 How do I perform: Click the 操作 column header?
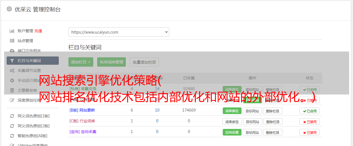[252, 78]
